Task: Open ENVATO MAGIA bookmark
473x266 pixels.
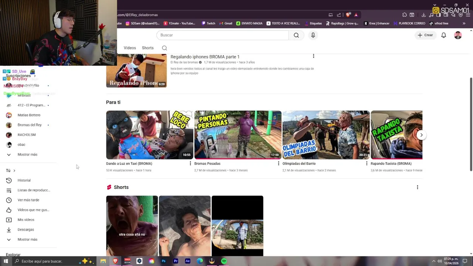Action: point(249,23)
